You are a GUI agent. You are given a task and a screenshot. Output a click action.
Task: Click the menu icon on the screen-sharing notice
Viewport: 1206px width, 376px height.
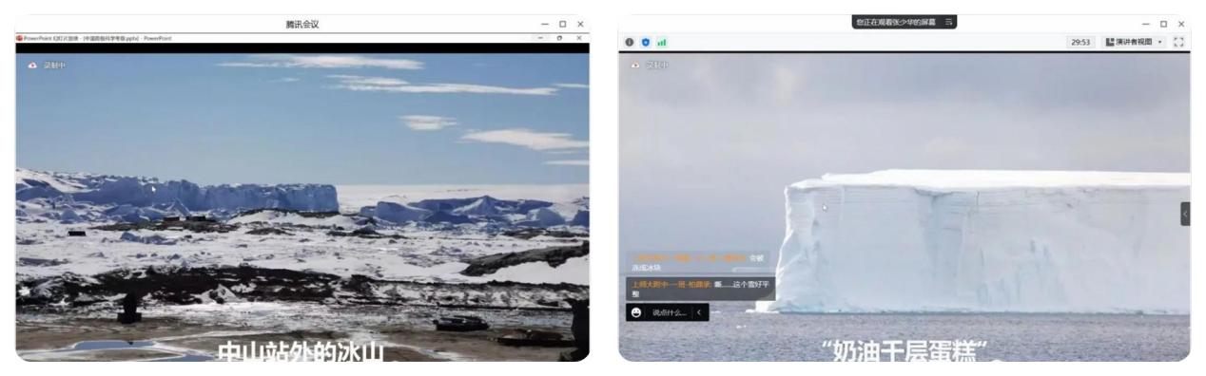tap(947, 21)
